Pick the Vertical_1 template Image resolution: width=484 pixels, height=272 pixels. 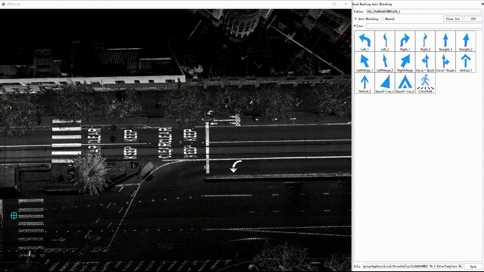466,62
